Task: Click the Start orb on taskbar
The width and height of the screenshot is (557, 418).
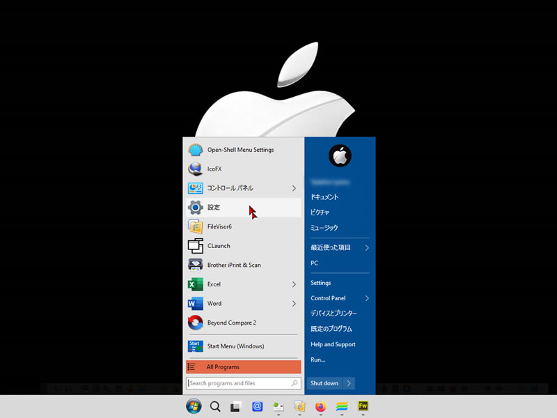Action: coord(194,406)
